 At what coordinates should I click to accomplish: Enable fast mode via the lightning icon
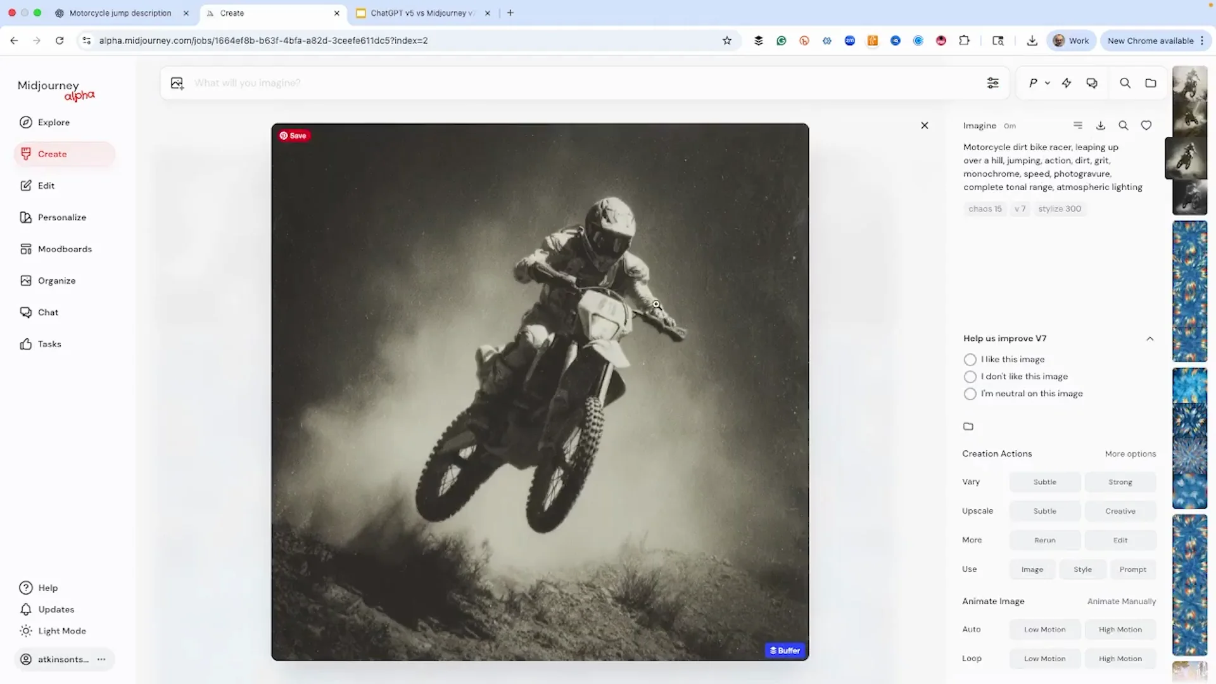(1067, 83)
